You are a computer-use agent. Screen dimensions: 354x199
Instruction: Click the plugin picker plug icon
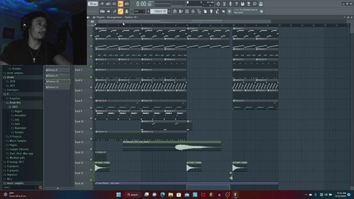211,11
